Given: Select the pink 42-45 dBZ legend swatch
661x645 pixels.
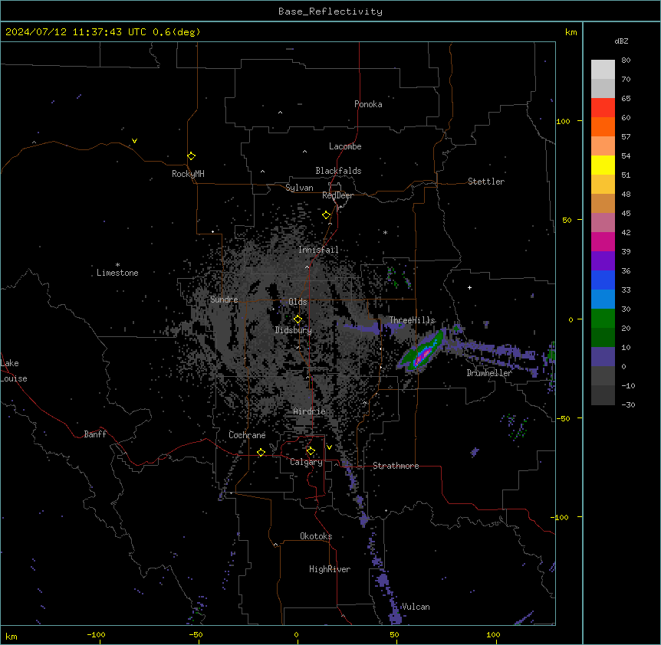Looking at the screenshot, I should [603, 222].
